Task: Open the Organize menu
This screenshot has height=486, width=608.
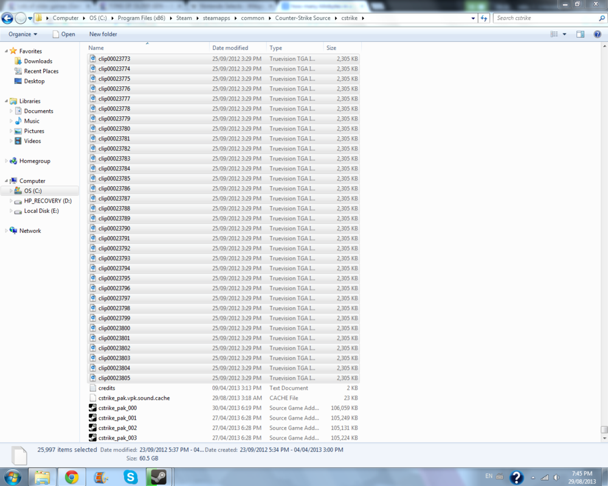Action: [23, 34]
